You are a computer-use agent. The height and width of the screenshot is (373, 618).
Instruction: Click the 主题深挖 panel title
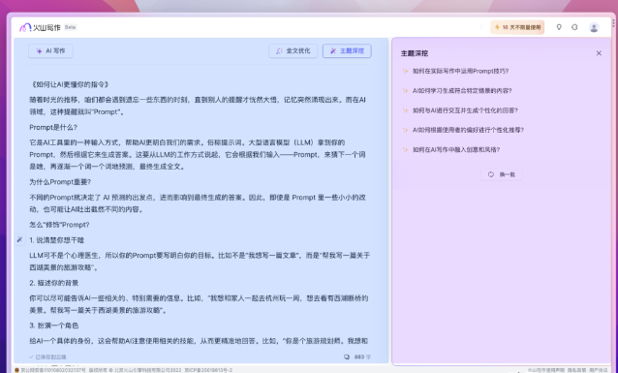coord(415,53)
